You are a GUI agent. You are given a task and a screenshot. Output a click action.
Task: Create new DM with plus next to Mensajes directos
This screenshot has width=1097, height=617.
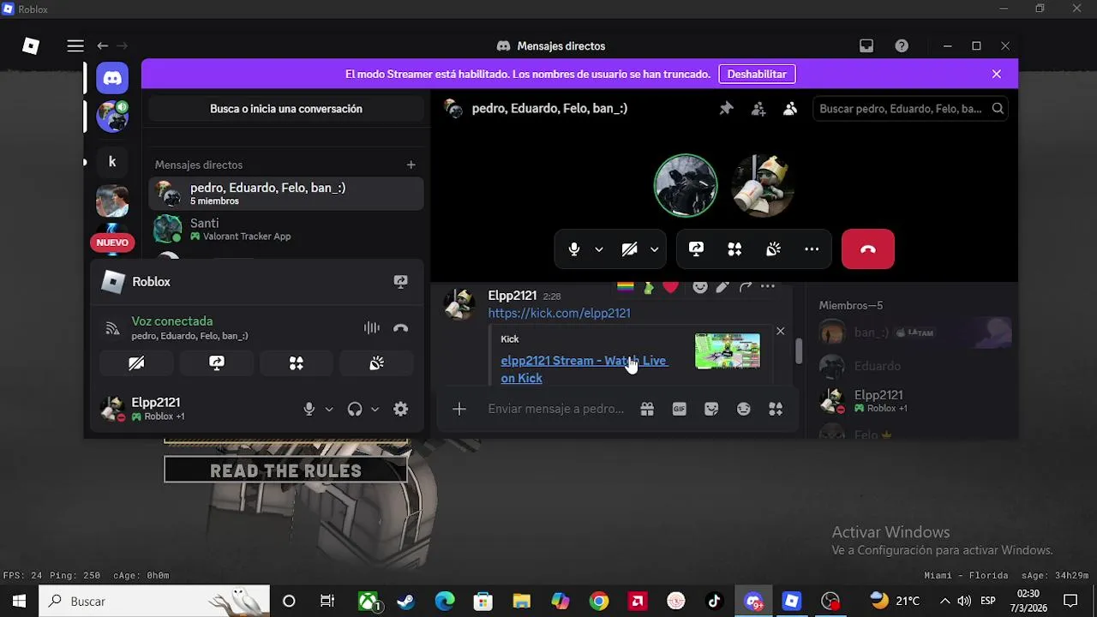click(x=411, y=165)
